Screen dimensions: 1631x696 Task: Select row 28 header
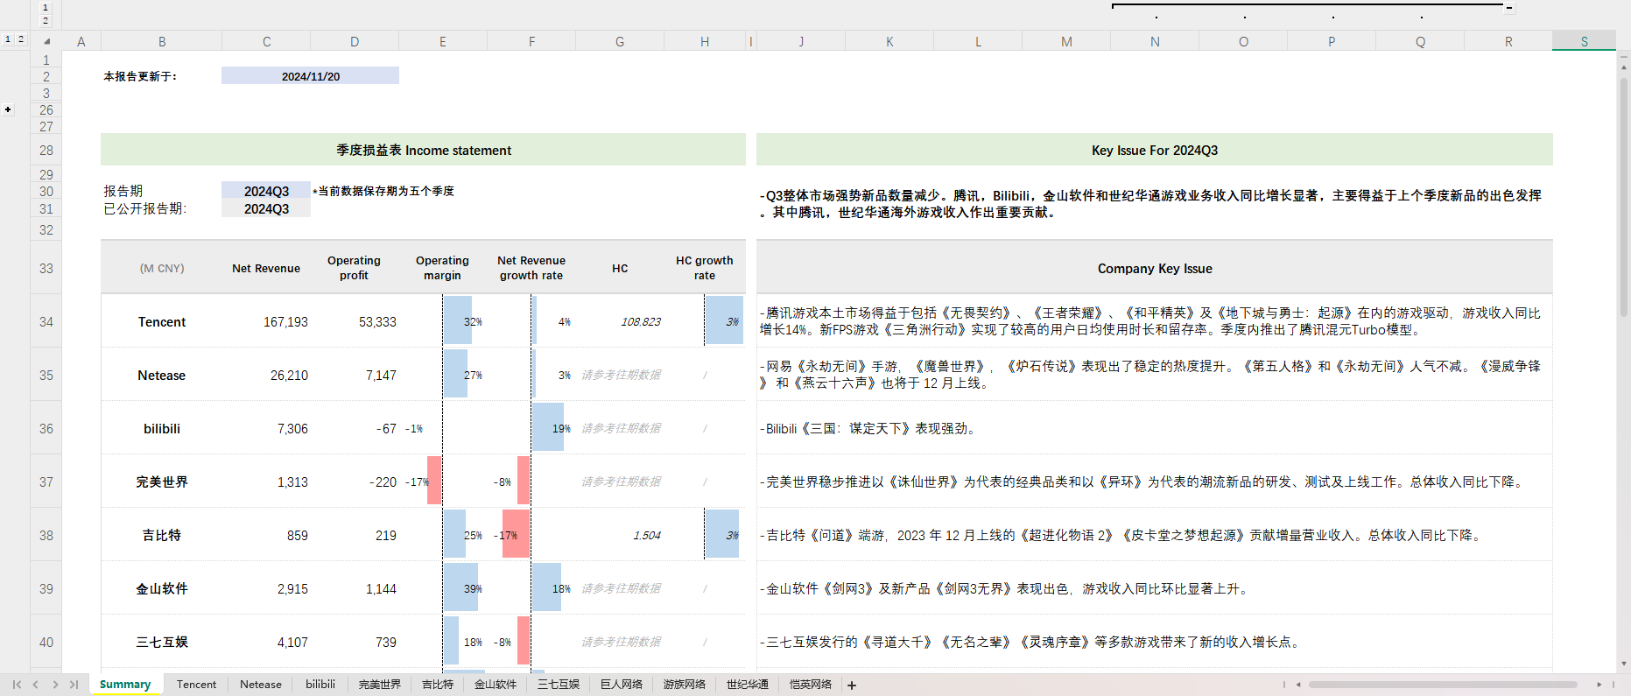coord(46,150)
